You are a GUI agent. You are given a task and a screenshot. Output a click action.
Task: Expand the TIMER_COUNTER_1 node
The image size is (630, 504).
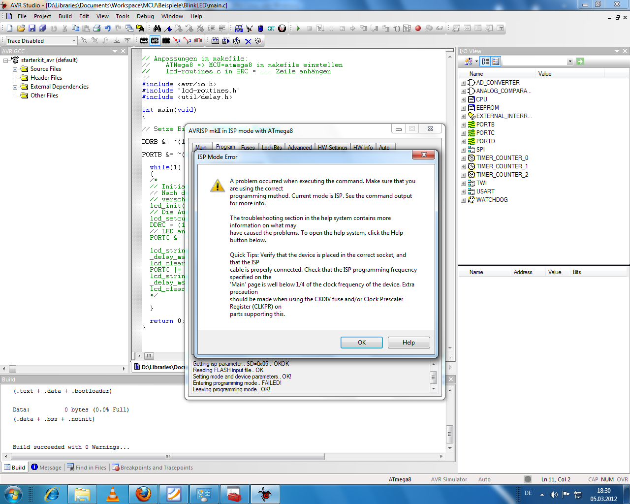click(464, 167)
